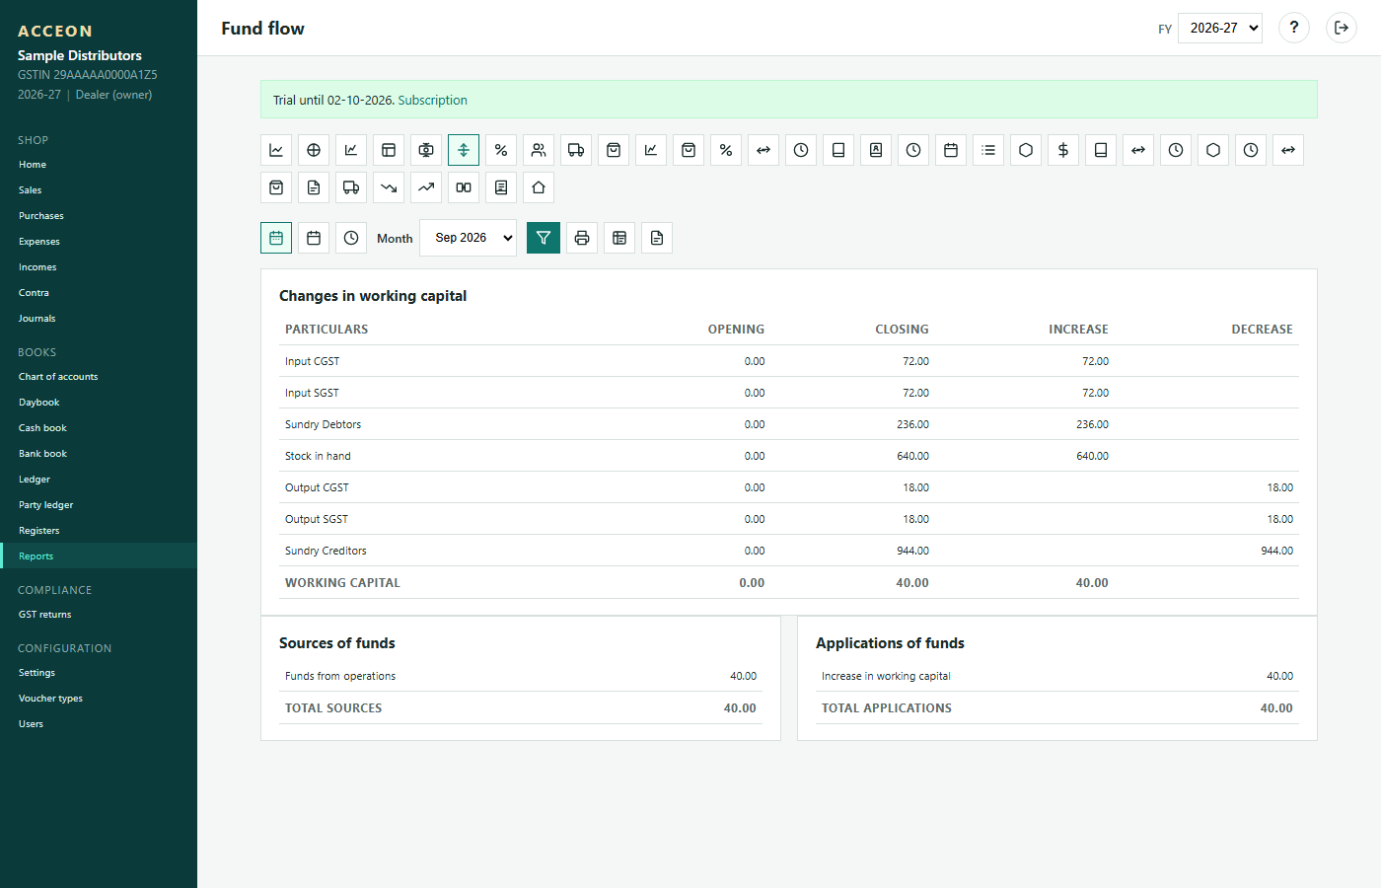This screenshot has height=888, width=1381.
Task: Open the globe icon report
Action: tap(314, 150)
